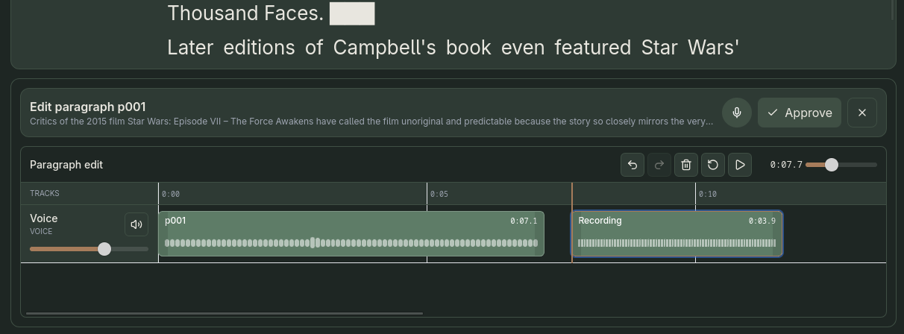Viewport: 904px width, 334px height.
Task: Close the Edit paragraph p001 panel
Action: (x=862, y=113)
